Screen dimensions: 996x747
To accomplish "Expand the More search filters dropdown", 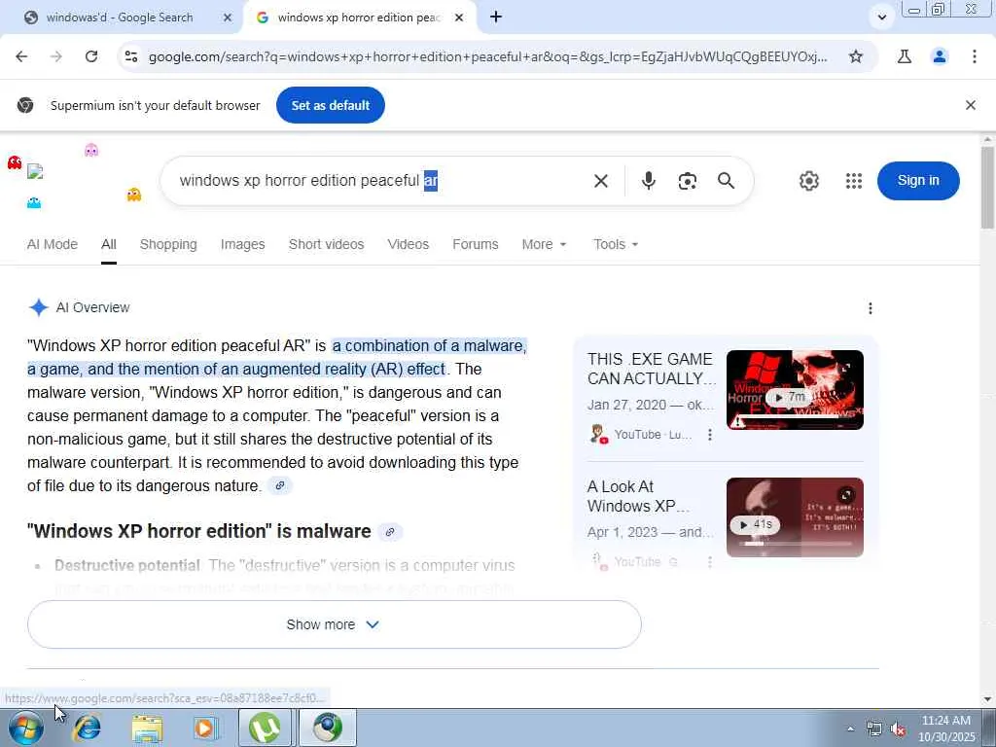I will point(544,244).
